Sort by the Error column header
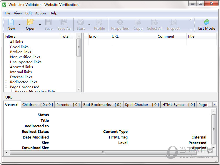This screenshot has height=165, width=220. point(100,36)
